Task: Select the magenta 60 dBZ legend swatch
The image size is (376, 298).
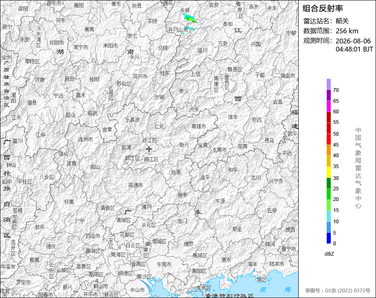Action: pos(329,106)
